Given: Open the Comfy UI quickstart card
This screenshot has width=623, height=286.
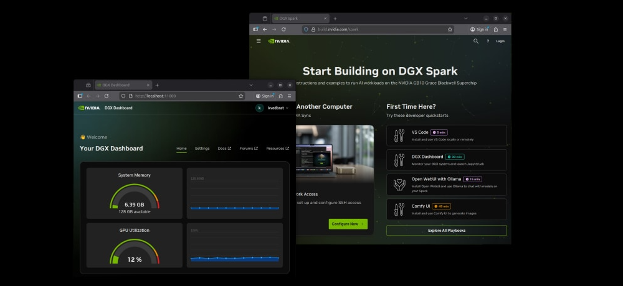Looking at the screenshot, I should [x=447, y=209].
